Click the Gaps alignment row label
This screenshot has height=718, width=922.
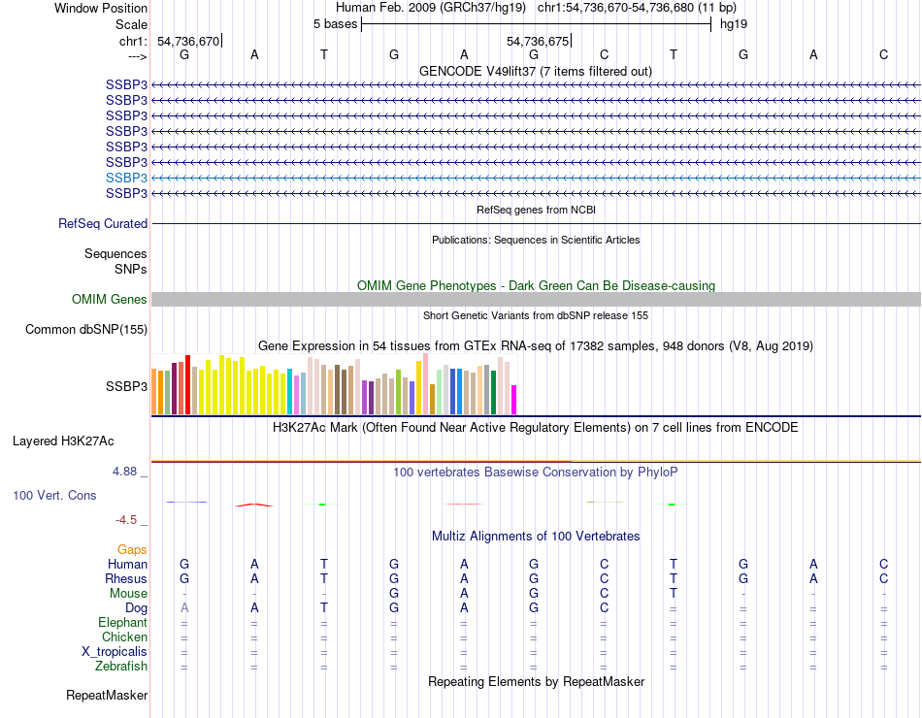(132, 549)
